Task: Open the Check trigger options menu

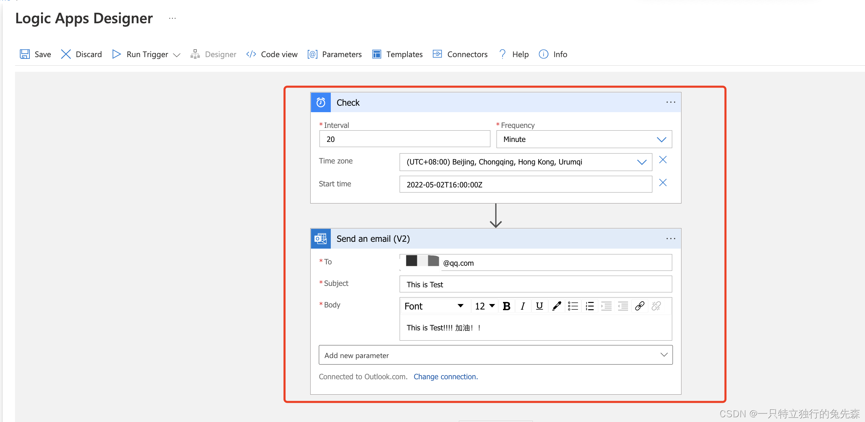Action: [670, 102]
